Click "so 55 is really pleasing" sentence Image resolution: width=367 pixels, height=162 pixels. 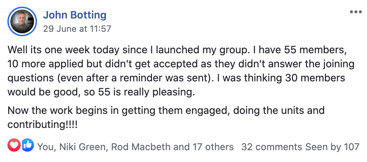(144, 92)
